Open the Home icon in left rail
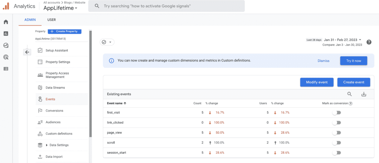Screen dimensions: 379x163 [x=6, y=22]
